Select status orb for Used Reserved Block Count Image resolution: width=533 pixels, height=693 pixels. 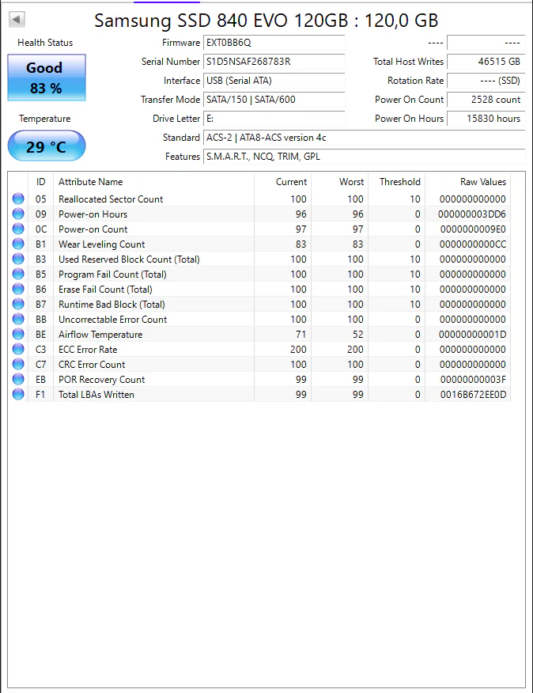coord(18,259)
